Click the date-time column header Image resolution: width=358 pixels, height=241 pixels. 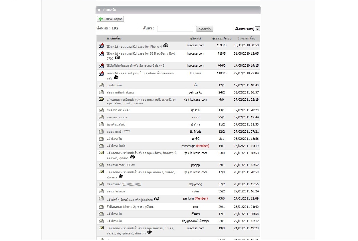(246, 38)
